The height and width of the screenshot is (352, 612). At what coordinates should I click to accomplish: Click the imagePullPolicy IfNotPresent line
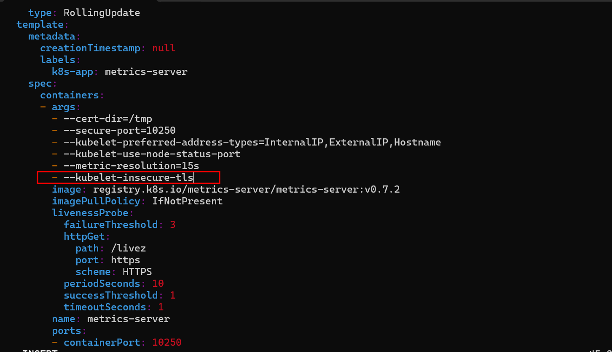[x=137, y=201]
